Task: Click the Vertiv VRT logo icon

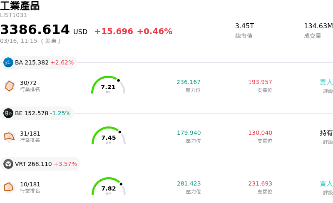Action: [x=8, y=164]
